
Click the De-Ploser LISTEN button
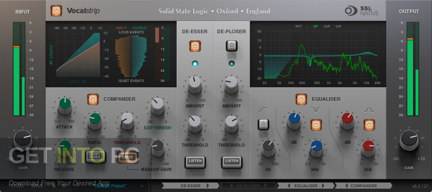coord(232,163)
